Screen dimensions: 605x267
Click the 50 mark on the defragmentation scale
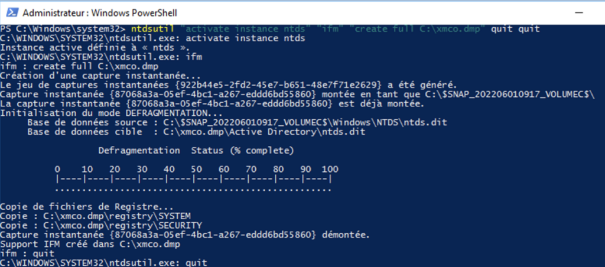(197, 170)
